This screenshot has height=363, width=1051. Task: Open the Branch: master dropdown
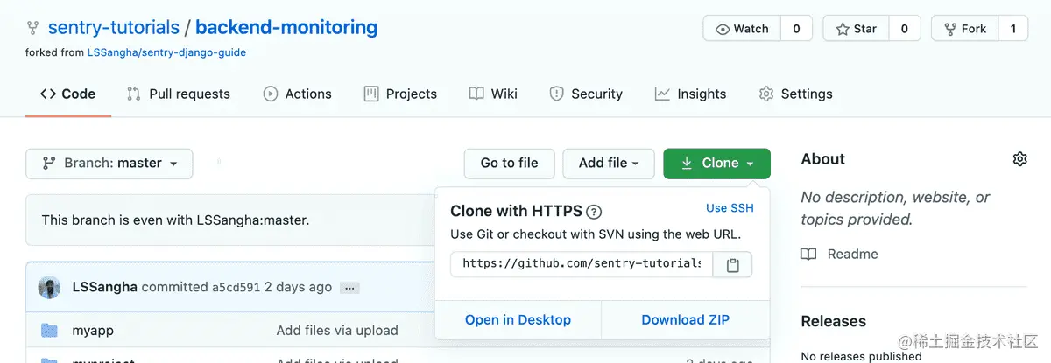click(x=109, y=164)
